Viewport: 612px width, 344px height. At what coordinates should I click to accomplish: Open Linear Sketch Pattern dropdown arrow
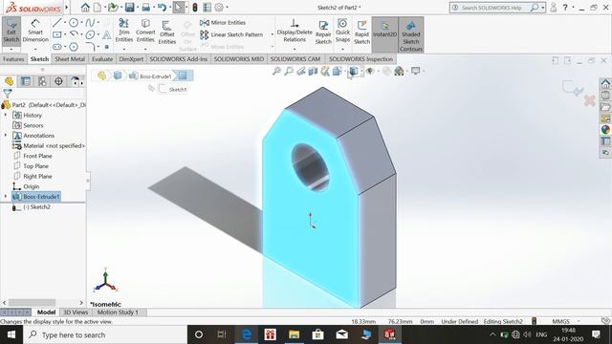point(272,34)
